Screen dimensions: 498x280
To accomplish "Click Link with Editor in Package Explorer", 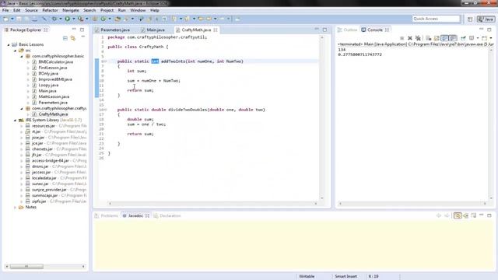I will click(x=73, y=38).
